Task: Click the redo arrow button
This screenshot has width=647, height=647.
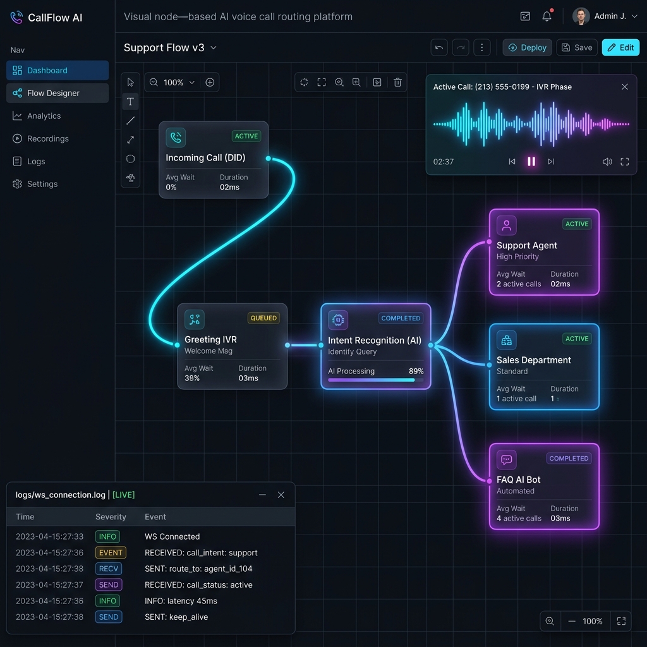Action: 461,47
